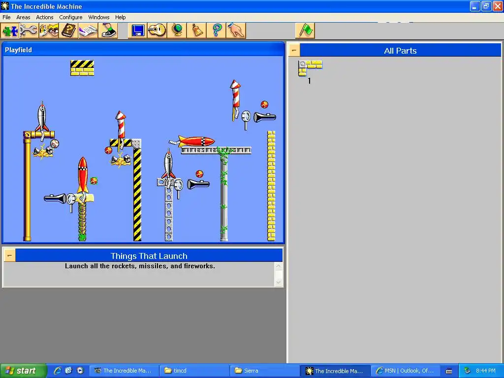Select the tall yellow brick column

(x=271, y=186)
